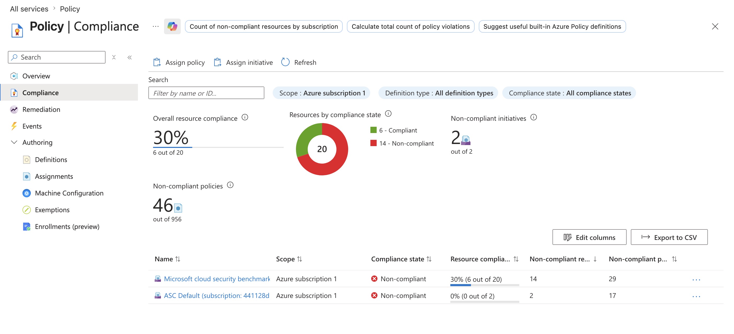Viewport: 734px width, 334px height.
Task: Click info icon for Overall resource compliance
Action: pyautogui.click(x=245, y=117)
